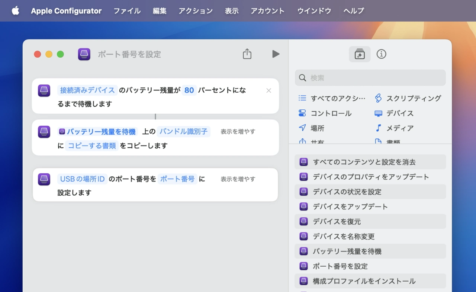The height and width of the screenshot is (292, 476).
Task: Expand 表示を増やす on the port number action
Action: point(238,179)
